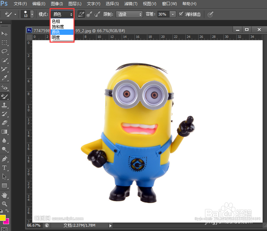Select the Move tool
Viewport: 267px width, 231px height.
pyautogui.click(x=4, y=33)
